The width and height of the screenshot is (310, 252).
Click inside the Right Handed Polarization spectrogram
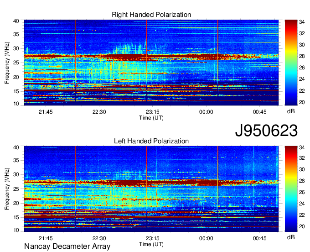(x=151, y=63)
